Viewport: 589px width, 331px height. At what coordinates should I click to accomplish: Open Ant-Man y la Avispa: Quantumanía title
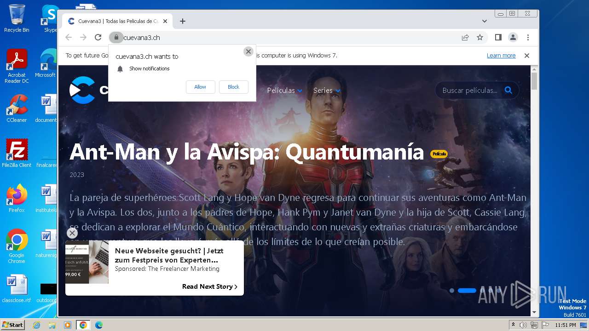[x=247, y=152]
